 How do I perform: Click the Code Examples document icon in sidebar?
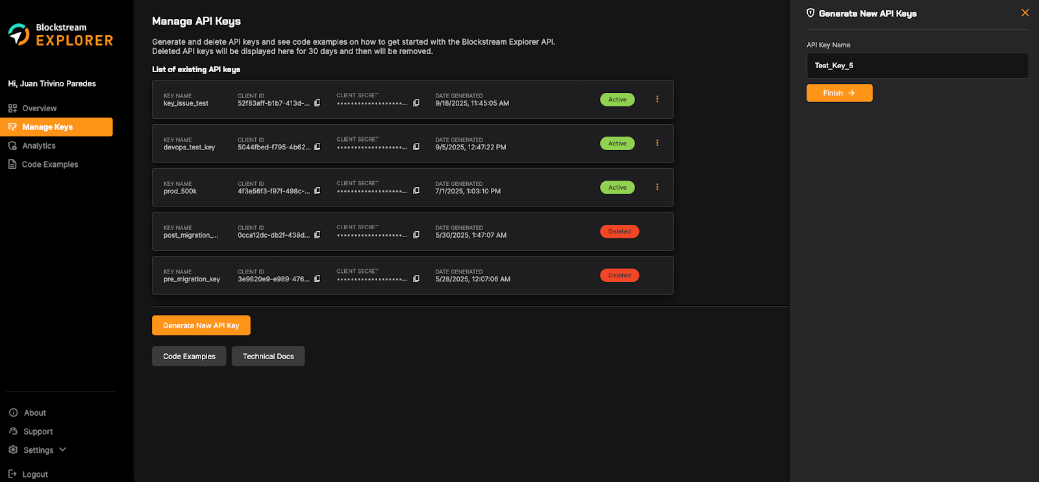[12, 164]
